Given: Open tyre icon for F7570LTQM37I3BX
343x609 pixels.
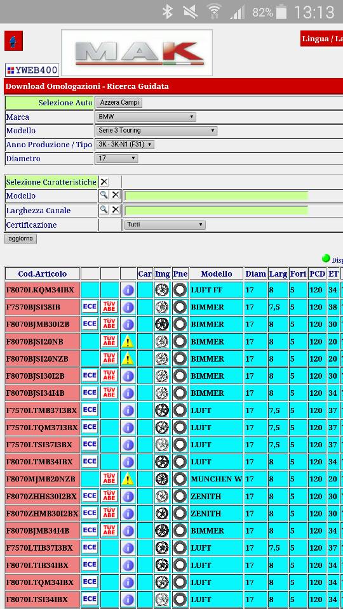Looking at the screenshot, I should click(x=180, y=428).
